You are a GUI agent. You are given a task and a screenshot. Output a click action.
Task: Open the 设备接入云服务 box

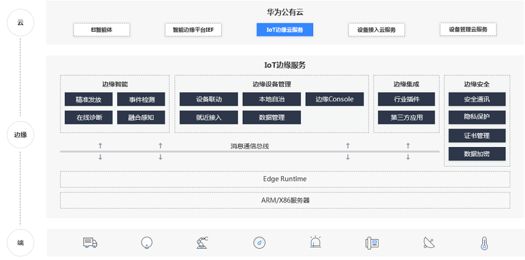(x=376, y=30)
